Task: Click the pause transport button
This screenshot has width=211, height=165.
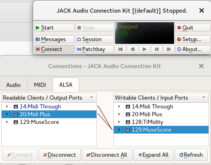Action: point(157,49)
